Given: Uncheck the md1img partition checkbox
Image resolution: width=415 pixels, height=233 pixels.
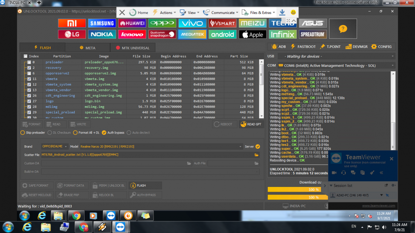Looking at the screenshot, I should click(x=29, y=107).
